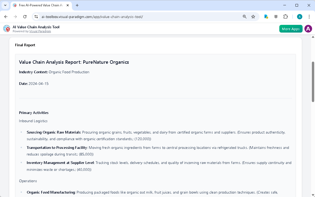Viewport: 315px width, 197px height.
Task: Navigate back using the back arrow
Action: pyautogui.click(x=6, y=16)
